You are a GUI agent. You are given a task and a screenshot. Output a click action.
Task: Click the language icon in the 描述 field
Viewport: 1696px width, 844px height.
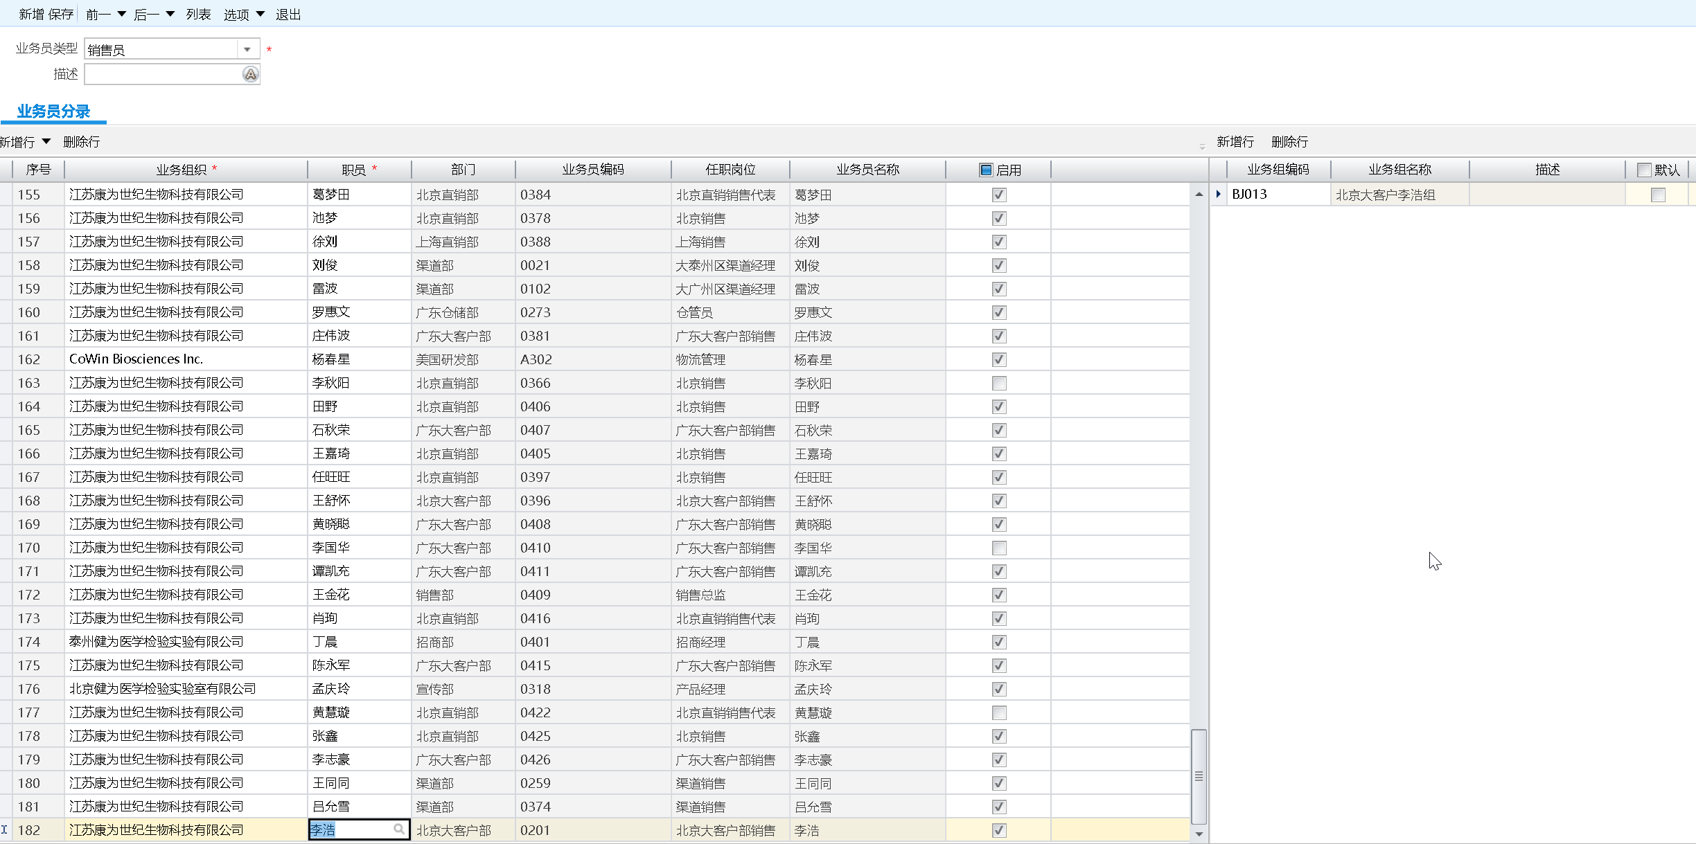tap(250, 74)
